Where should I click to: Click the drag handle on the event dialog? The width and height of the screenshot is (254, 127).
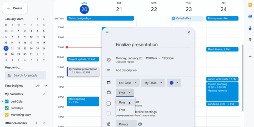(107, 32)
